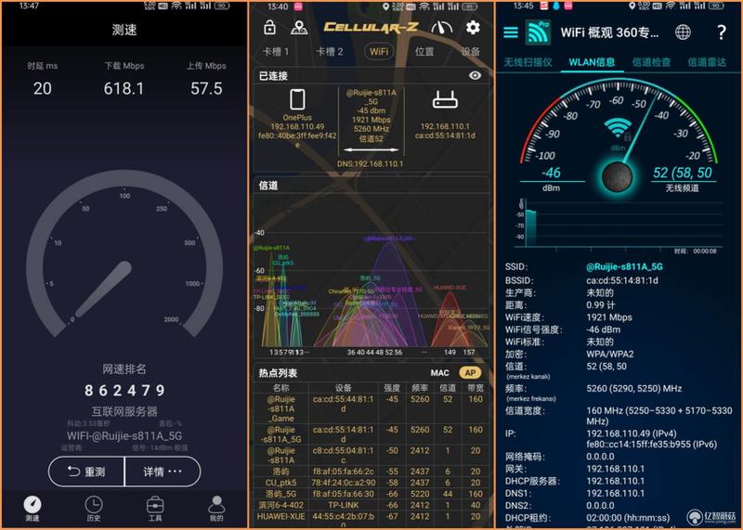Tap latency value 20

[42, 88]
